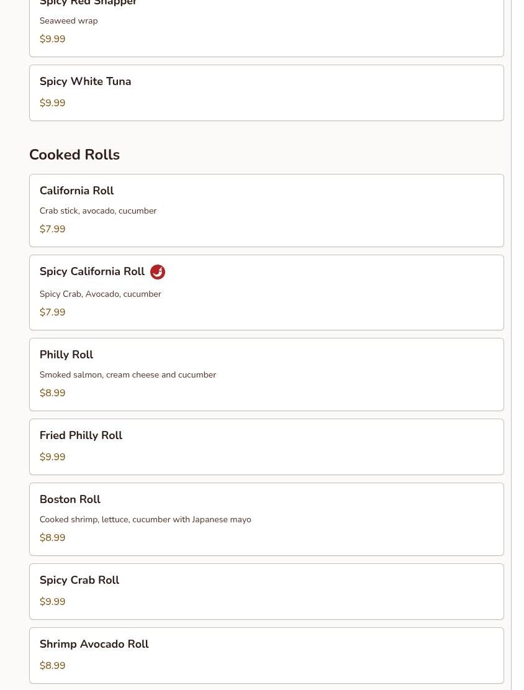This screenshot has height=690, width=524.
Task: Click the spicy chili pepper icon
Action: pyautogui.click(x=158, y=272)
